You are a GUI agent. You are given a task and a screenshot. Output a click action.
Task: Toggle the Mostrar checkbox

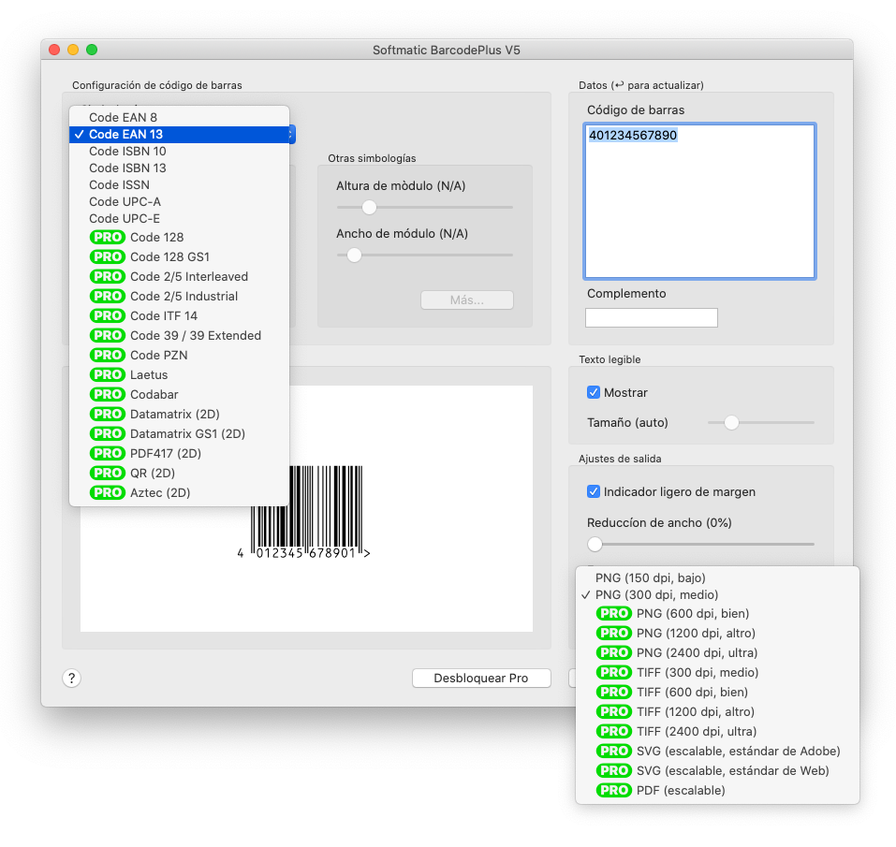594,392
